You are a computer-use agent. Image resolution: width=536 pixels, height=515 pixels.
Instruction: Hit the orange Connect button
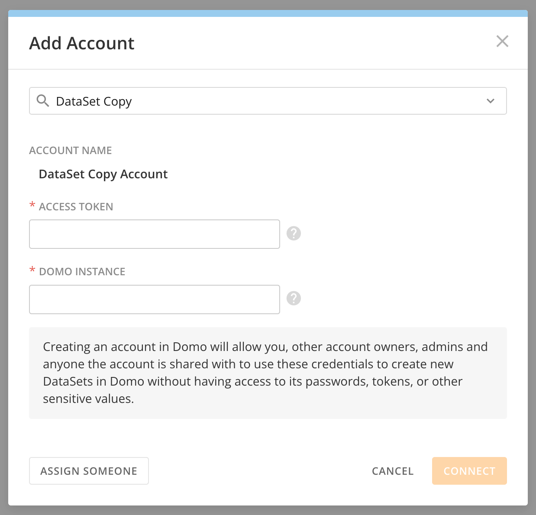tap(469, 471)
